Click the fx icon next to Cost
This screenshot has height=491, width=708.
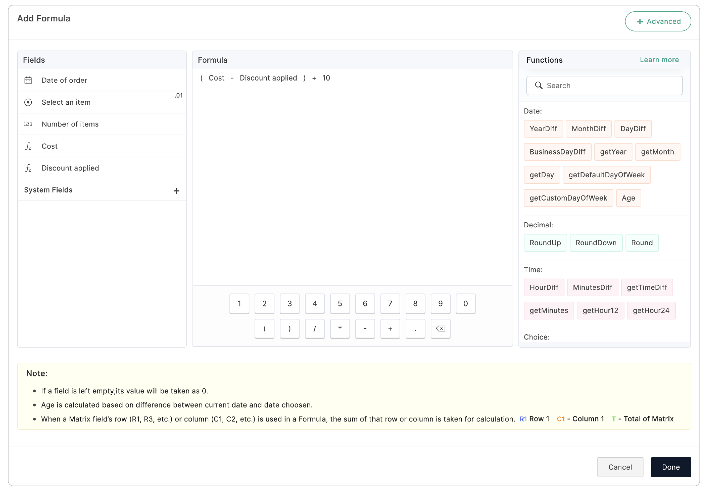(28, 146)
